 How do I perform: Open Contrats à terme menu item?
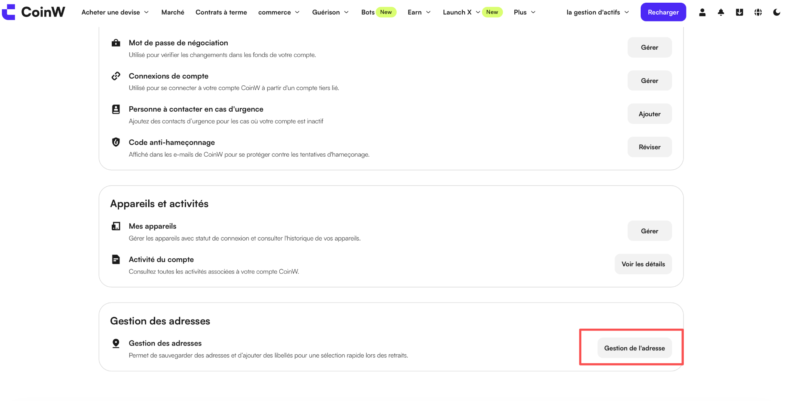221,12
